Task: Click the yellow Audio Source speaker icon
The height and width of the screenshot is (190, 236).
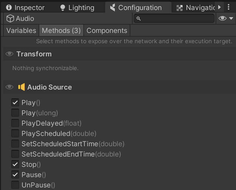Action: [x=21, y=87]
